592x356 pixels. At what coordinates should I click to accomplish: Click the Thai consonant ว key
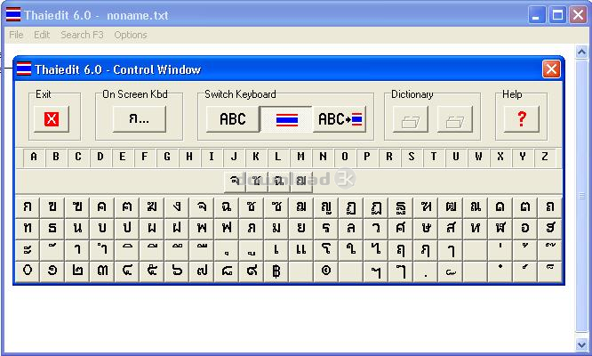pyautogui.click(x=376, y=228)
